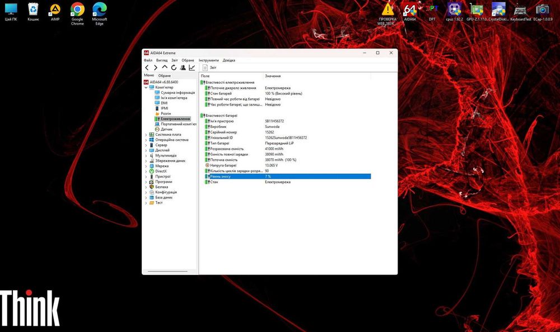Open the AIDA64 desktop shortcut
The height and width of the screenshot is (332, 560).
pos(410,12)
